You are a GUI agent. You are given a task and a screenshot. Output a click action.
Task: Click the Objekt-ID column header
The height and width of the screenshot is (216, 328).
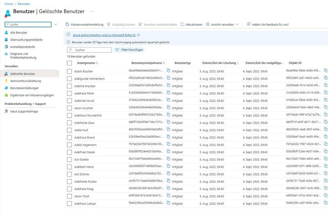tap(295, 63)
